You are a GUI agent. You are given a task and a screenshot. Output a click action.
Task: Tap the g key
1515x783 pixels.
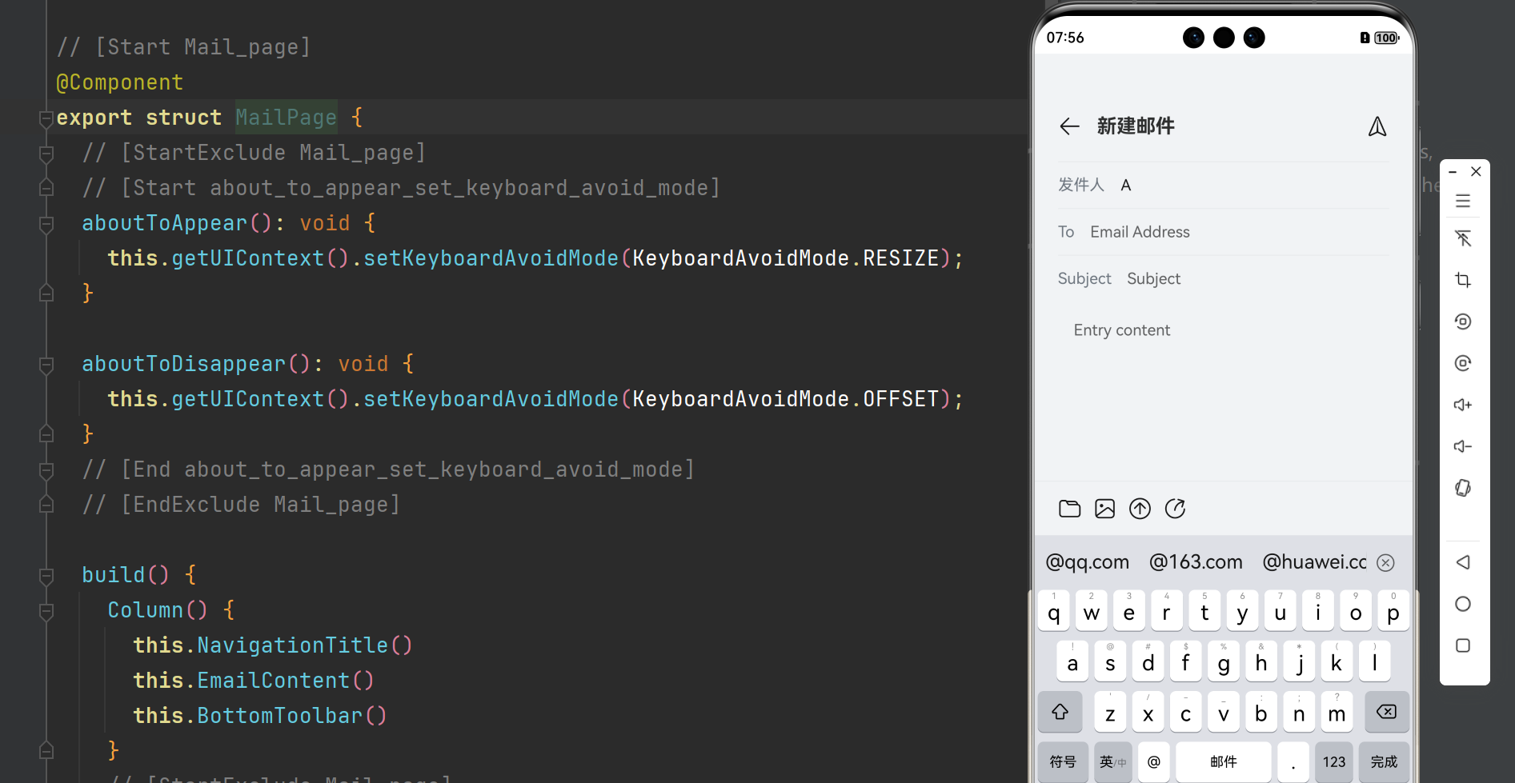(x=1224, y=661)
